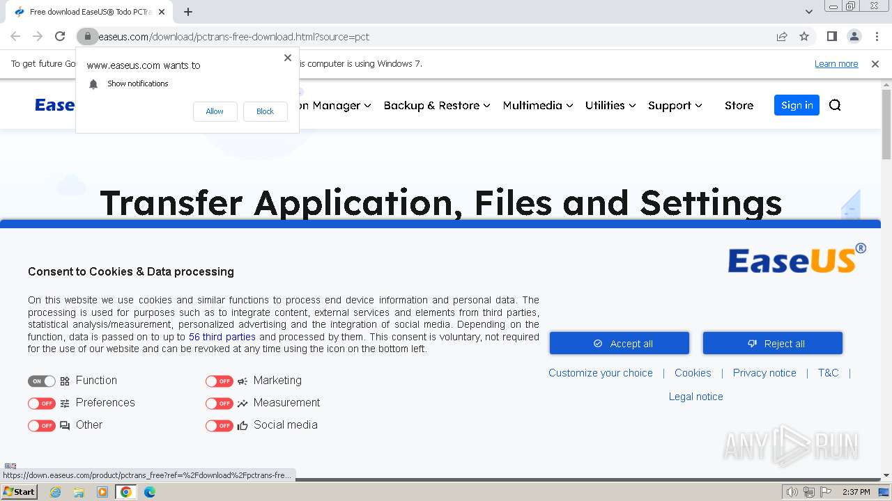Click the network tray icon
Image resolution: width=892 pixels, height=501 pixels.
click(809, 492)
